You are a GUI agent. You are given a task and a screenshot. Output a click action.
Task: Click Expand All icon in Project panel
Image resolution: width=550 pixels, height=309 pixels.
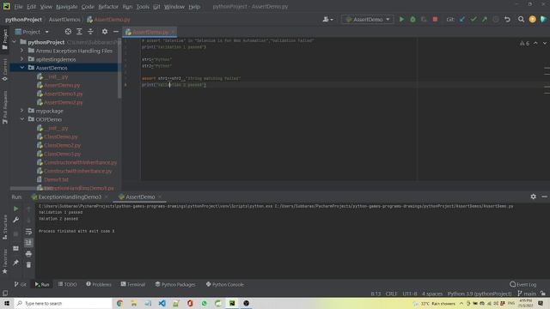point(79,32)
